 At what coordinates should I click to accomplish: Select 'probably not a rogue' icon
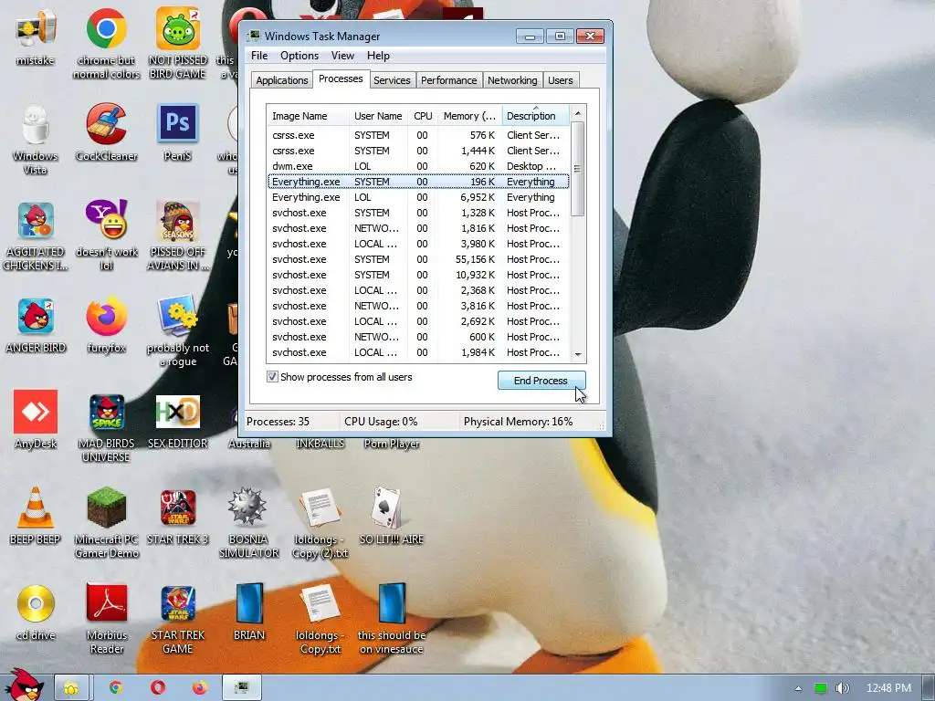178,330
